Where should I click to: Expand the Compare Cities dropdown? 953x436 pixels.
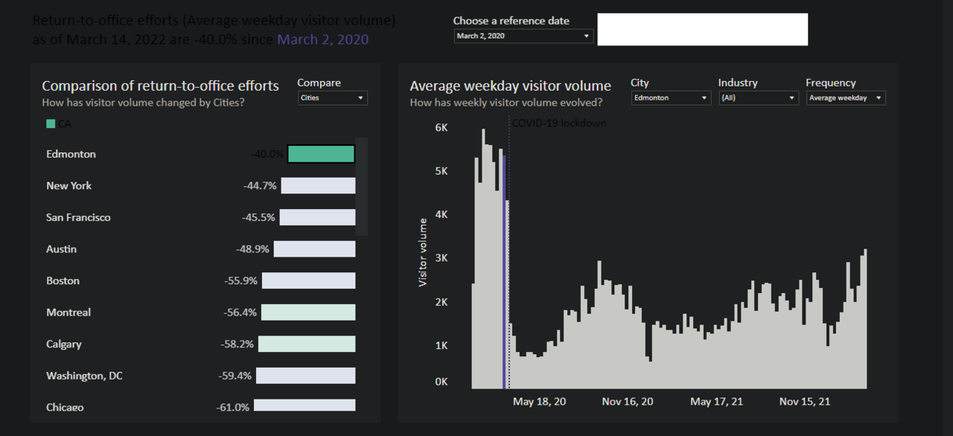point(332,97)
